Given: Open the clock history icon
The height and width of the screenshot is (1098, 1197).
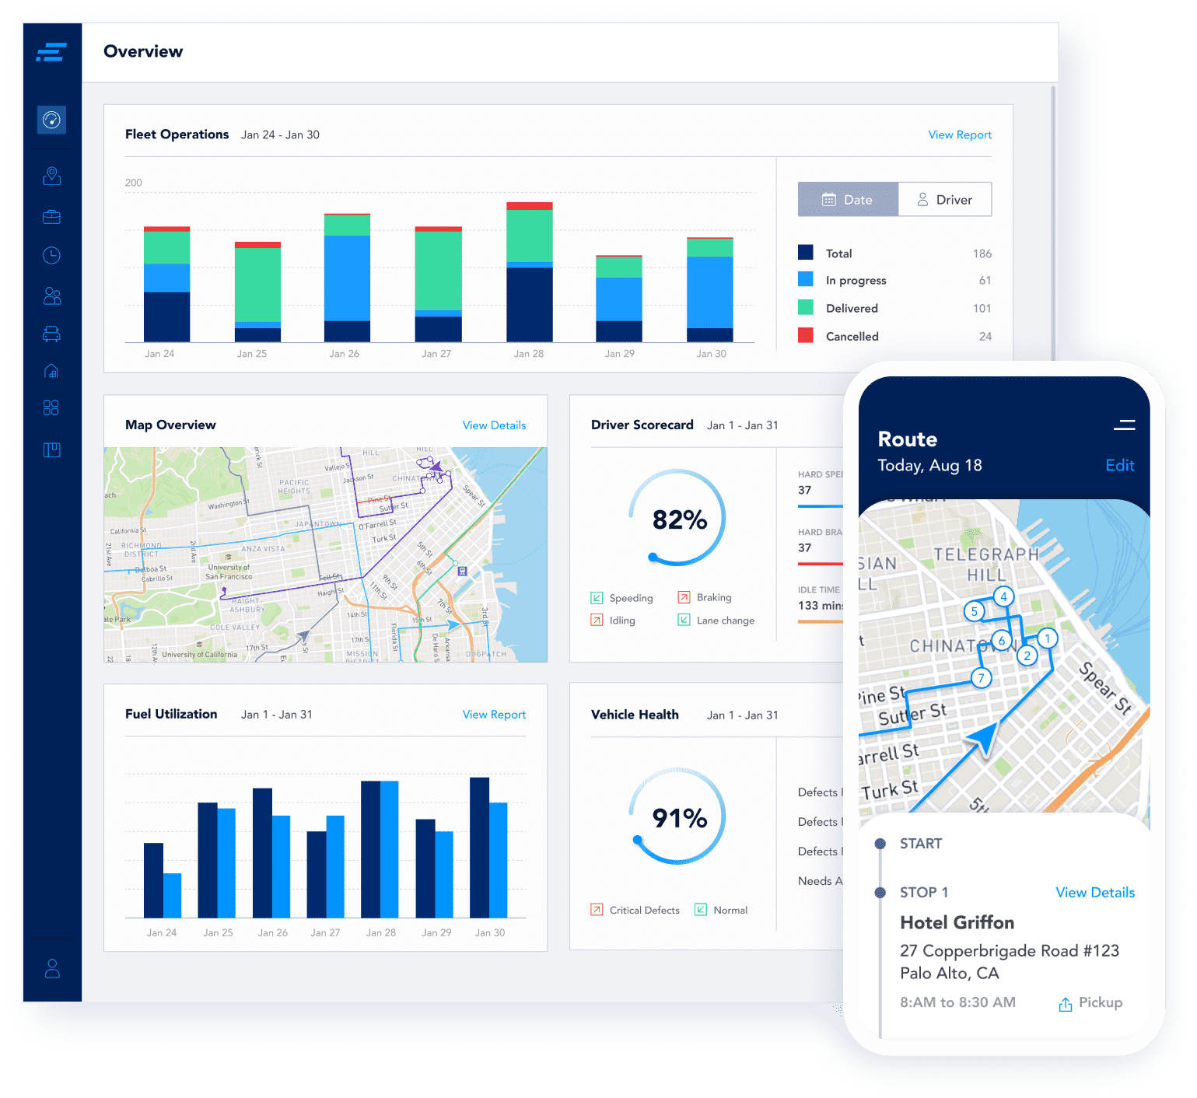Looking at the screenshot, I should (x=51, y=255).
